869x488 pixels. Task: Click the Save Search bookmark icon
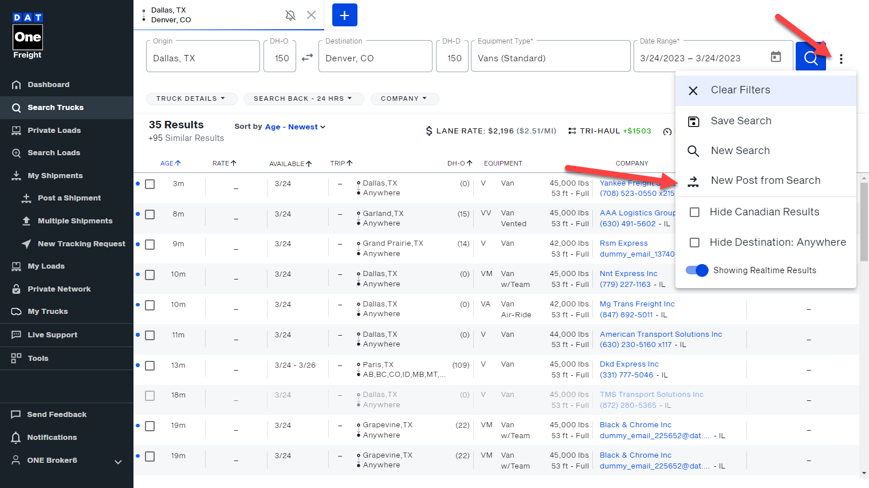[693, 121]
